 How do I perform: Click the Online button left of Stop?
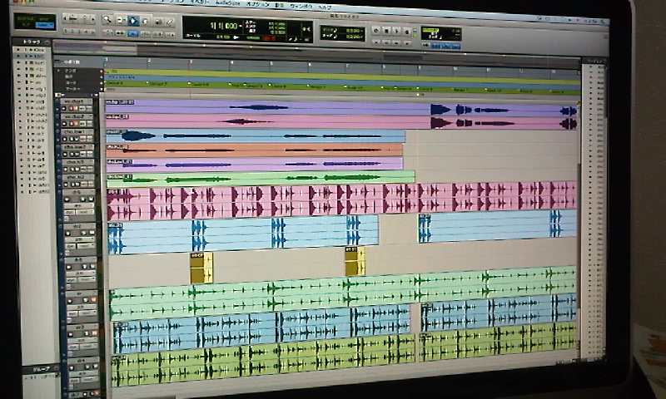coord(376,31)
